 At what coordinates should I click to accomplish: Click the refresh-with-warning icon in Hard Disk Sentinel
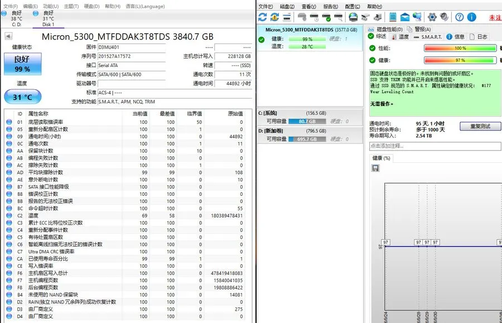point(274,17)
